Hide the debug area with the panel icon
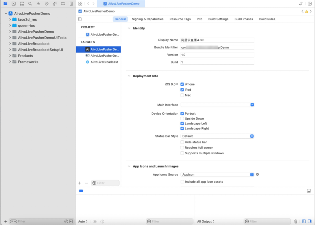The width and height of the screenshot is (315, 226). (x=309, y=191)
